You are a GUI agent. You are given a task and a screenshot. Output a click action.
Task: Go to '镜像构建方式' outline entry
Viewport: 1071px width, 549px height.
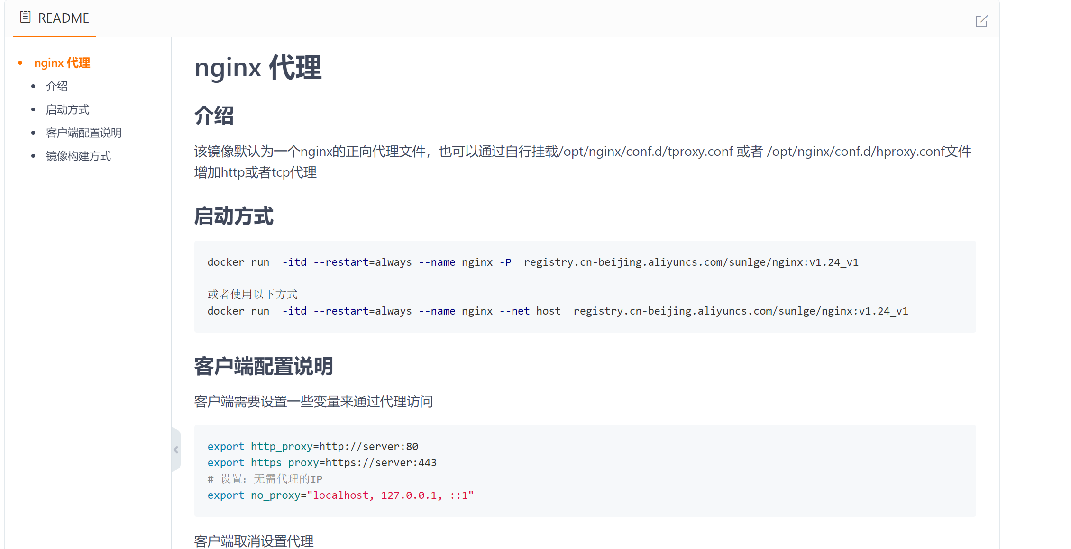coord(79,156)
